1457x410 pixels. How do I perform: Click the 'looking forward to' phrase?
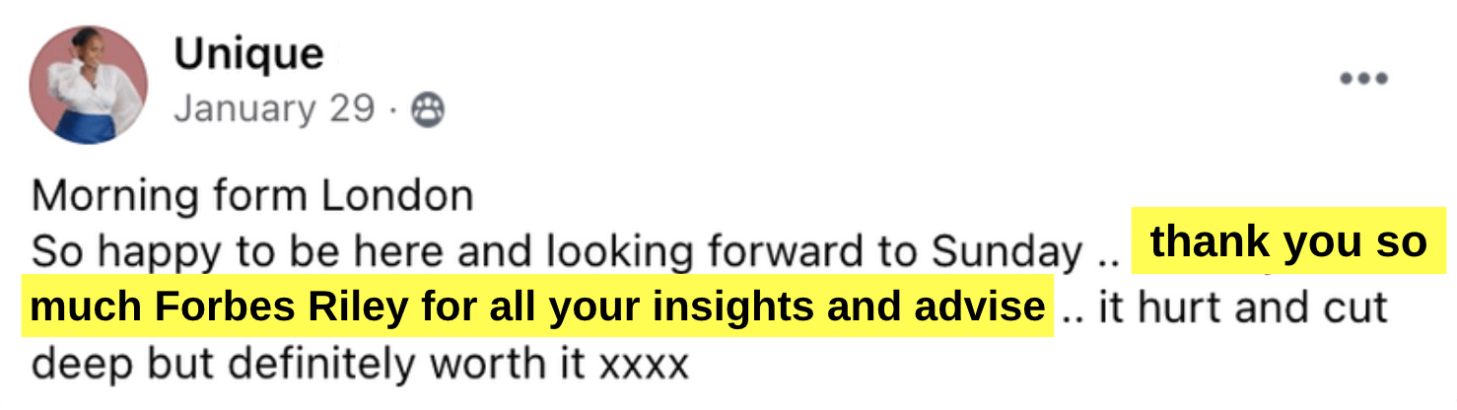click(x=731, y=253)
